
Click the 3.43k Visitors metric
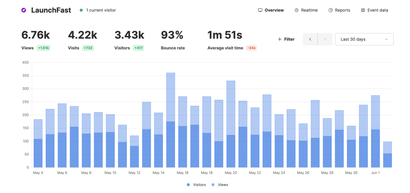(x=129, y=35)
